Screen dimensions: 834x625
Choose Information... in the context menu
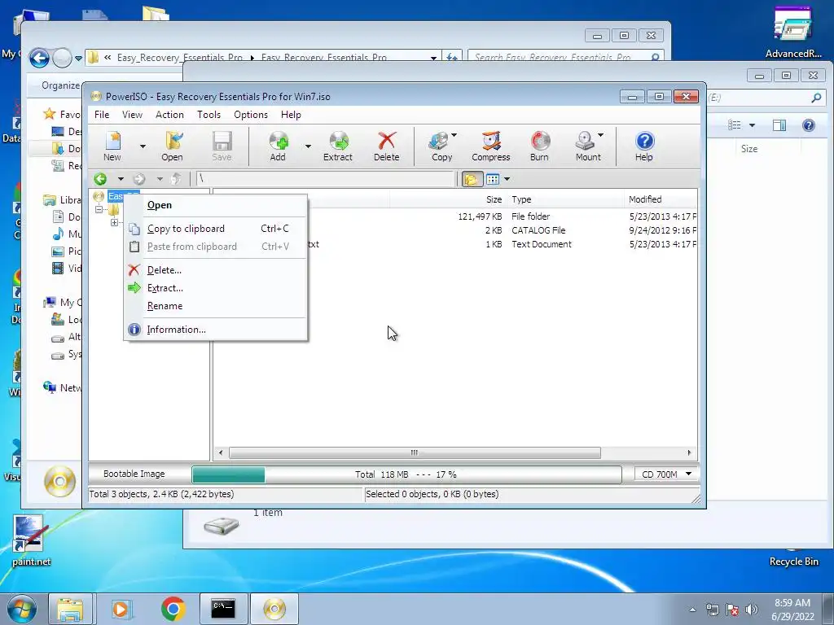(x=215, y=330)
